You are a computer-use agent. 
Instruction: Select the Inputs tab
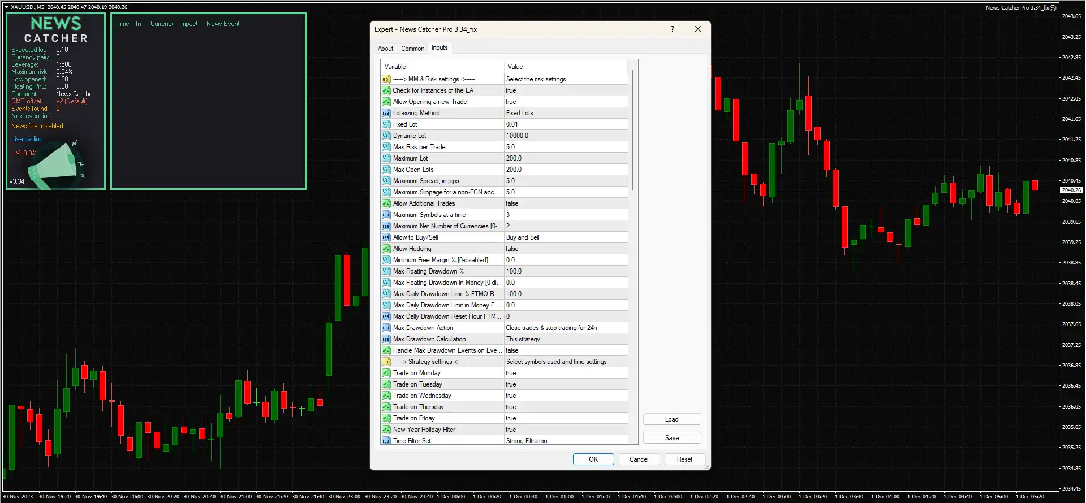tap(439, 47)
